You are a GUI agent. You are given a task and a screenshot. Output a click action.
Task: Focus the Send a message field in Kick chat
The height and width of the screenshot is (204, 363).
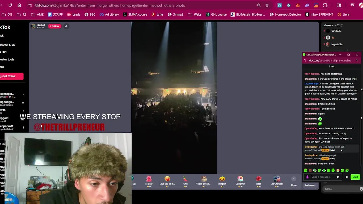[x=322, y=177]
